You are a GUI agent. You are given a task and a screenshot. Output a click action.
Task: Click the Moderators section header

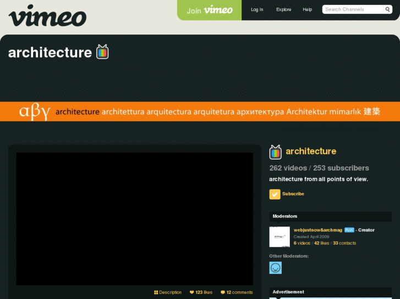pos(330,216)
